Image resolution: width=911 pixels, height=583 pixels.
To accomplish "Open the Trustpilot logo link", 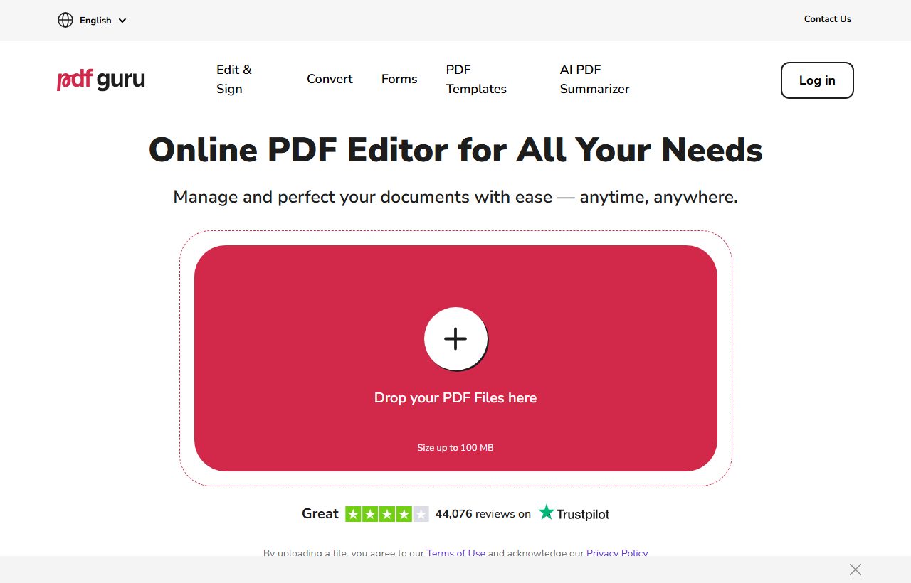I will 574,513.
